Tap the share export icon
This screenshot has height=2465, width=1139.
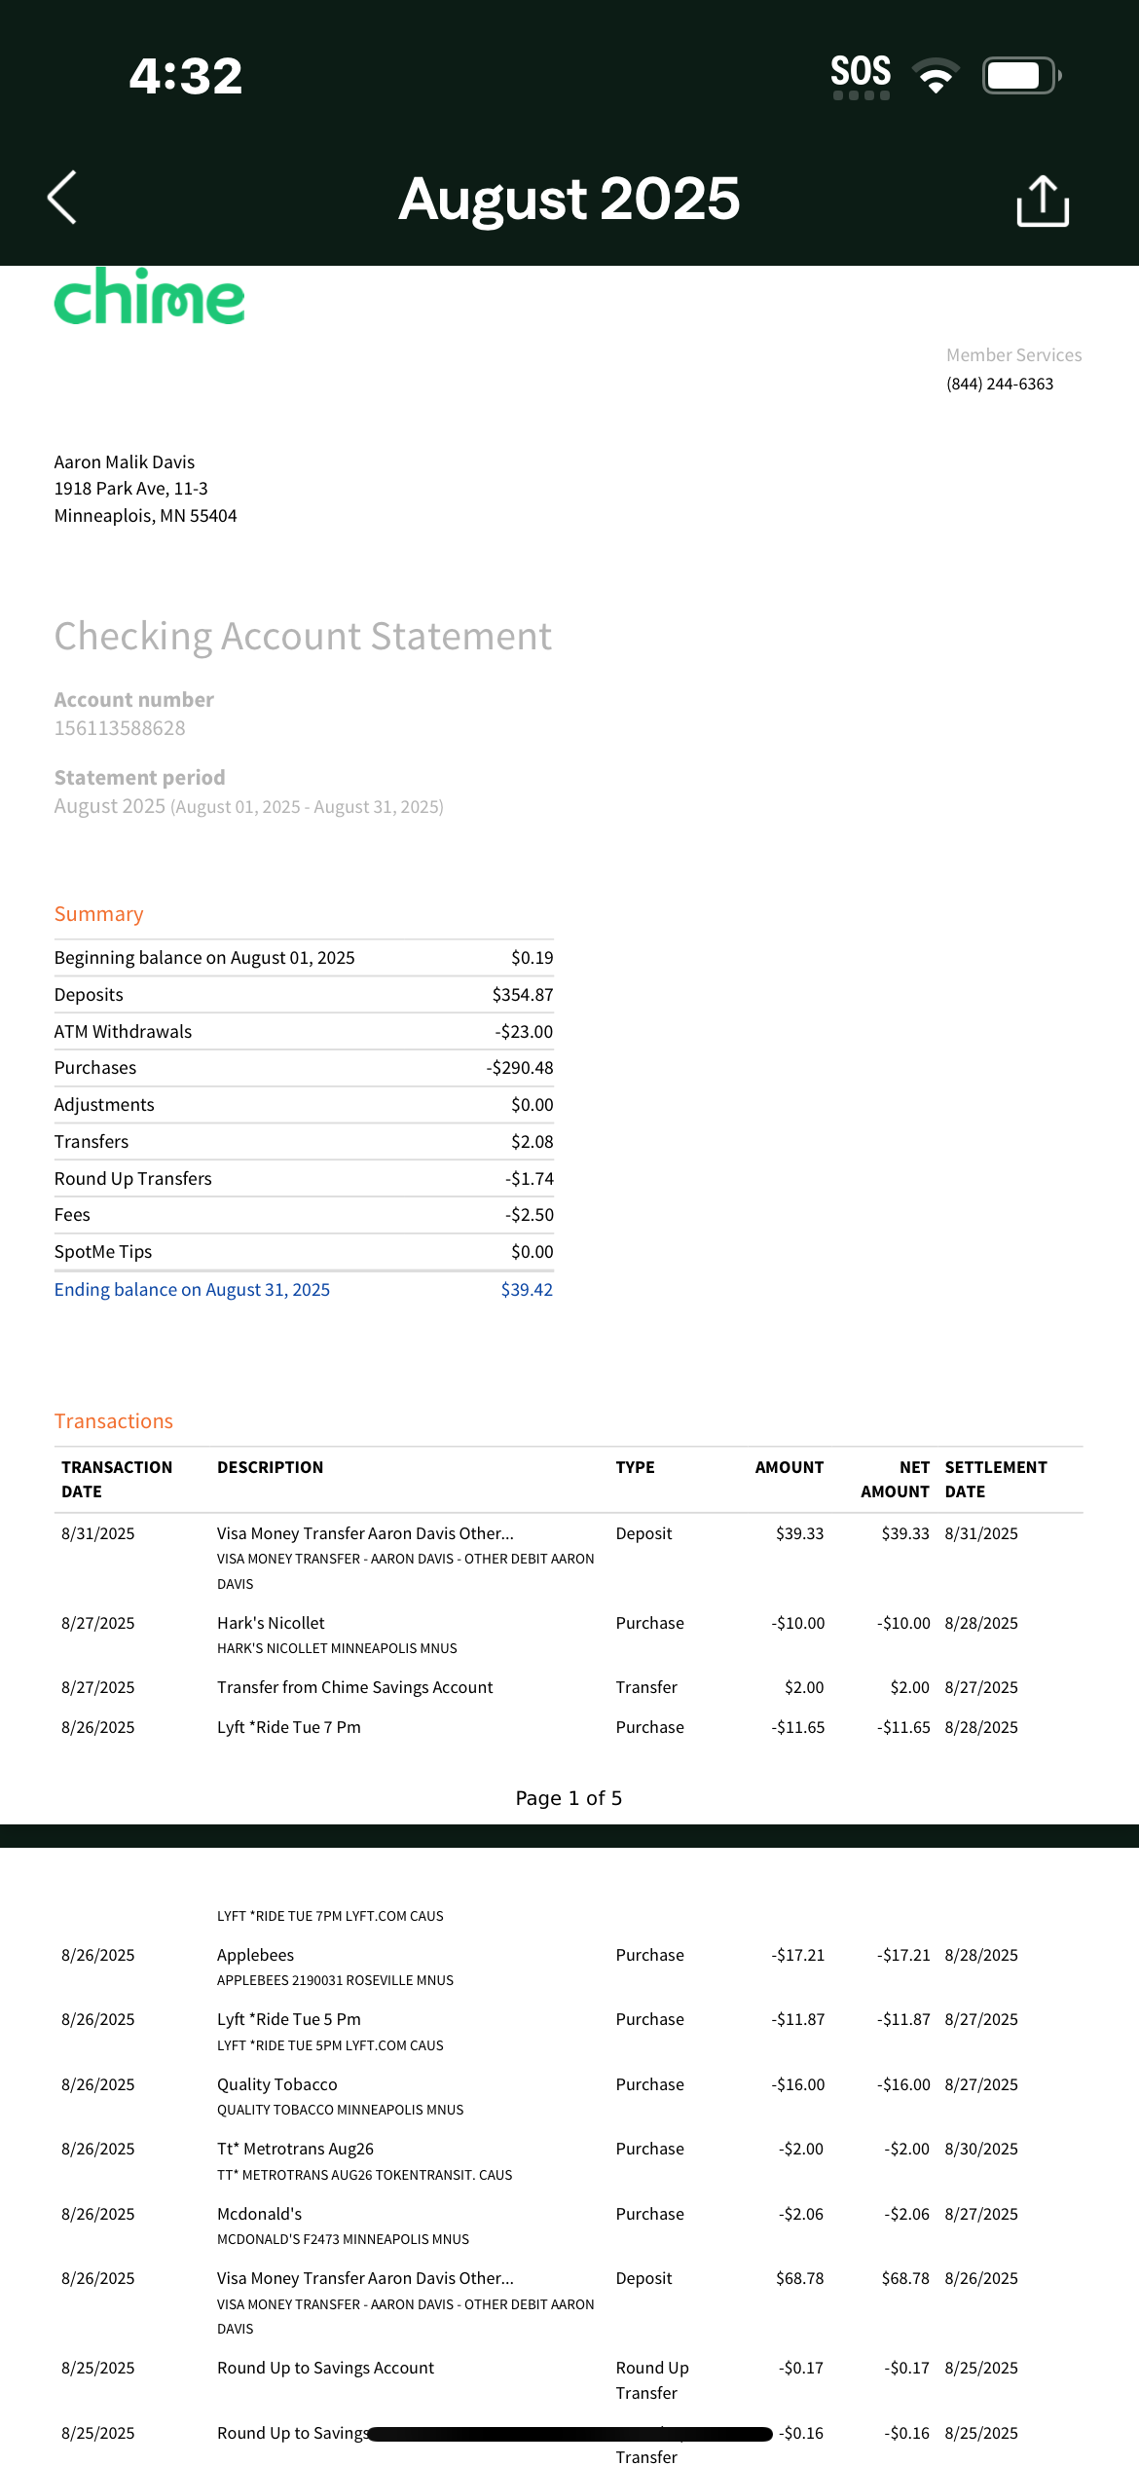1043,202
